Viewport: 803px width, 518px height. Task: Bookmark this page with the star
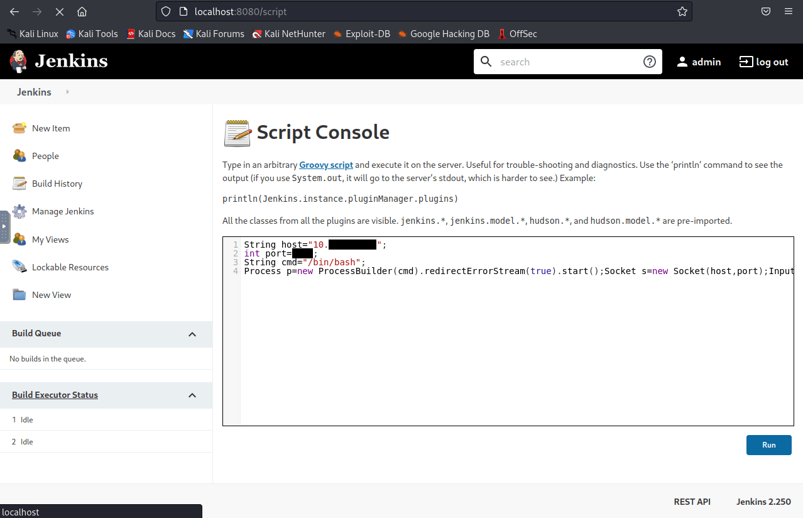682,11
